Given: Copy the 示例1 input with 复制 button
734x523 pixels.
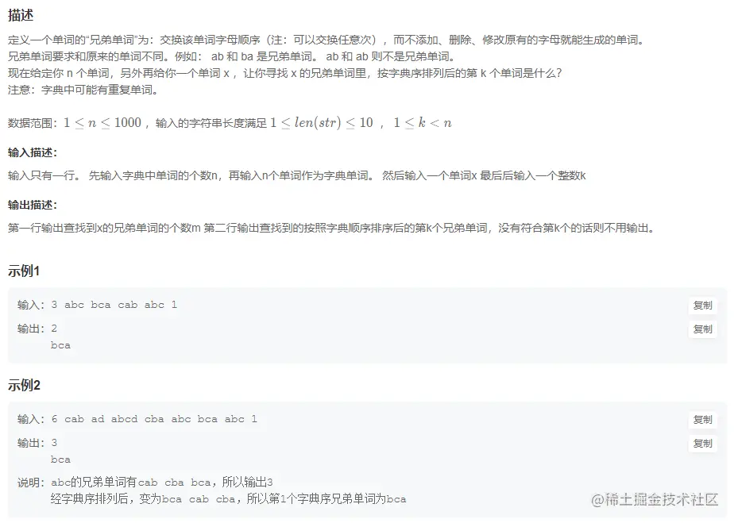Looking at the screenshot, I should pyautogui.click(x=702, y=306).
